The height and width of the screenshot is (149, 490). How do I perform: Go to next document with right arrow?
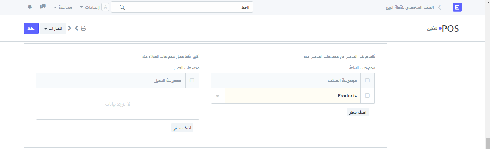coord(76,28)
